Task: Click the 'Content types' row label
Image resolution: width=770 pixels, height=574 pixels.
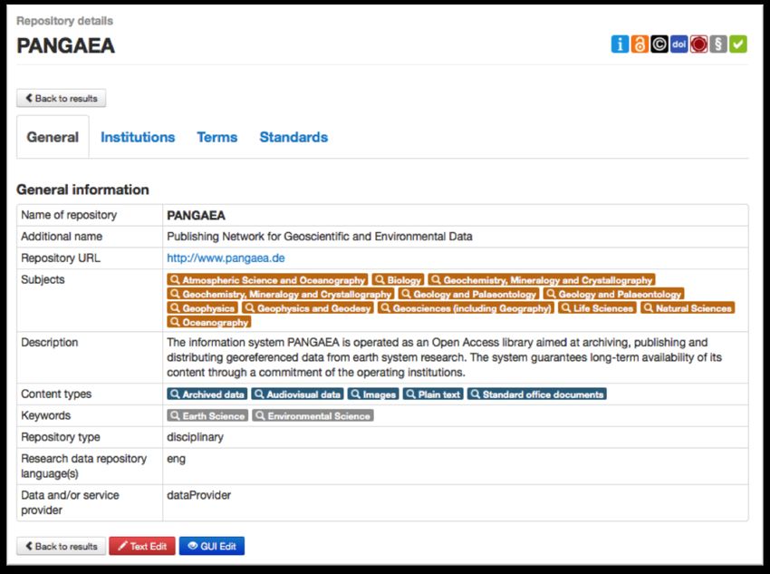Action: [x=56, y=394]
